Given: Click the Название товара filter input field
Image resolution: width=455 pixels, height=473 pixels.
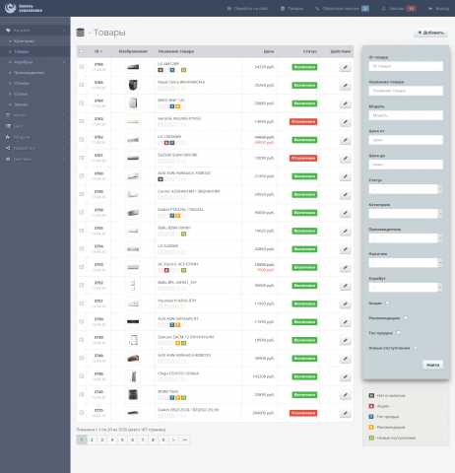Looking at the screenshot, I should click(406, 91).
